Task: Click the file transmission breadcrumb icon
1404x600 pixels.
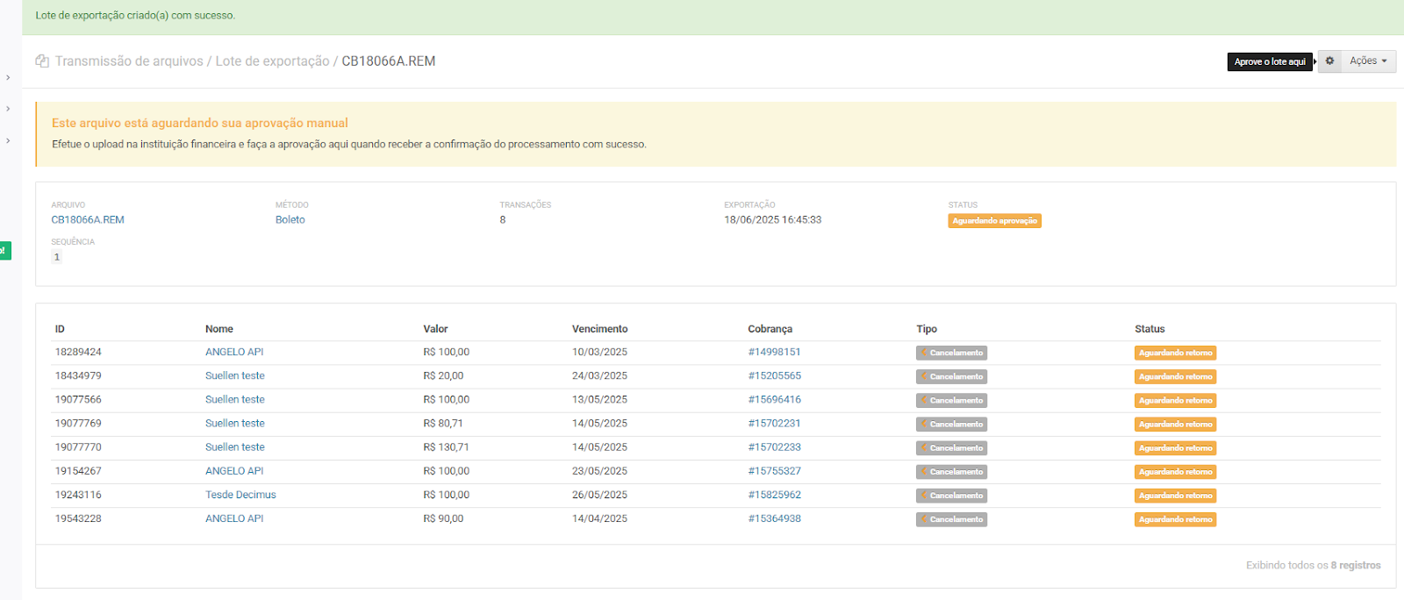Action: coord(42,61)
